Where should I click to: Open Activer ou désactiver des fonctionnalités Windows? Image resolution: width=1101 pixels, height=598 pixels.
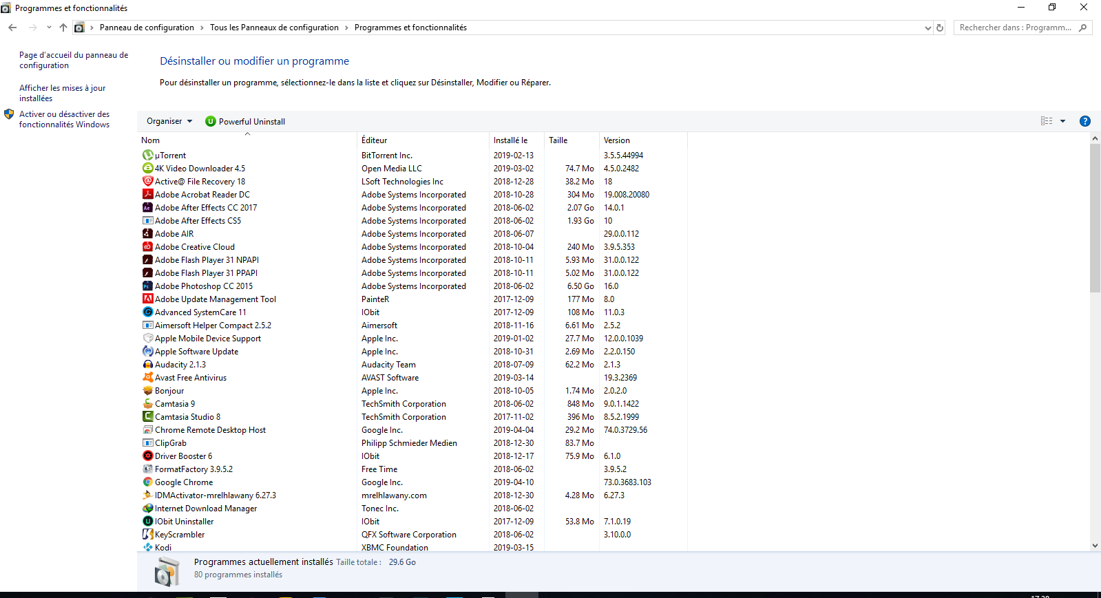64,120
